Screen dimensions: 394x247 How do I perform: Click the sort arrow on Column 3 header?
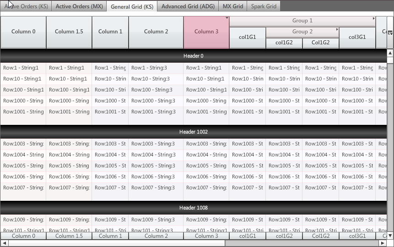[x=227, y=18]
